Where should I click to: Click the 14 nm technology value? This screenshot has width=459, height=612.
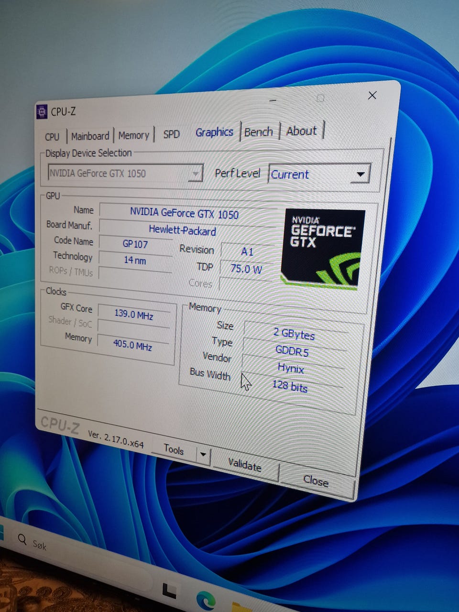coord(135,260)
